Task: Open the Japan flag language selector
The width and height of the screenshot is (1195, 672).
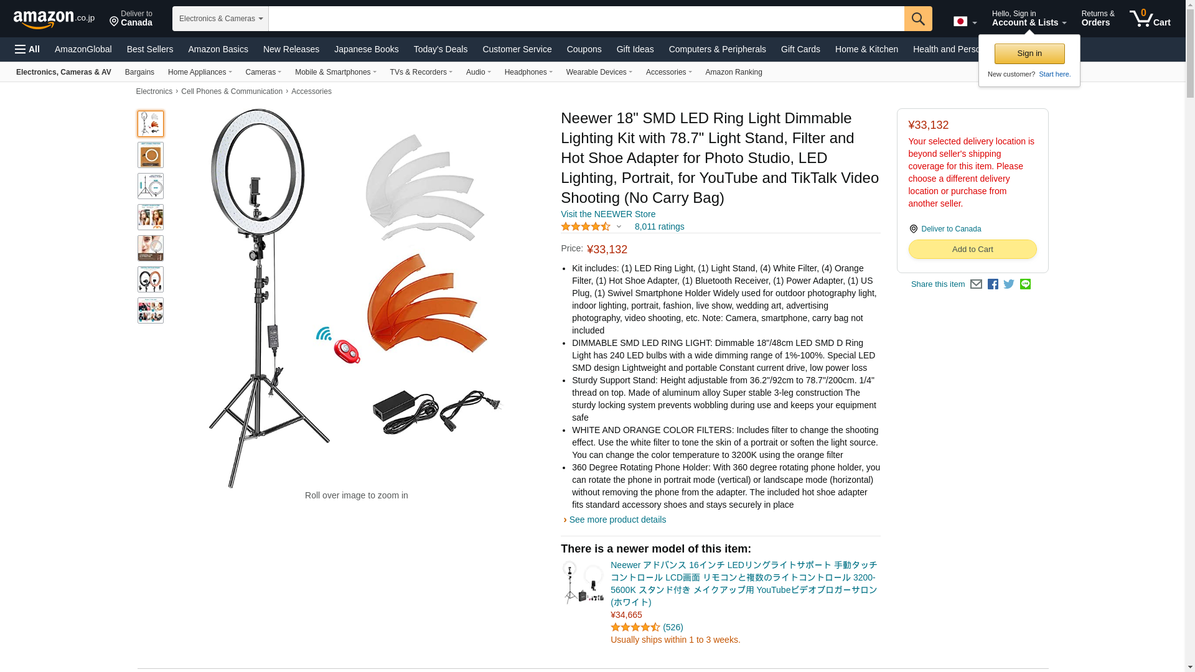Action: click(965, 21)
